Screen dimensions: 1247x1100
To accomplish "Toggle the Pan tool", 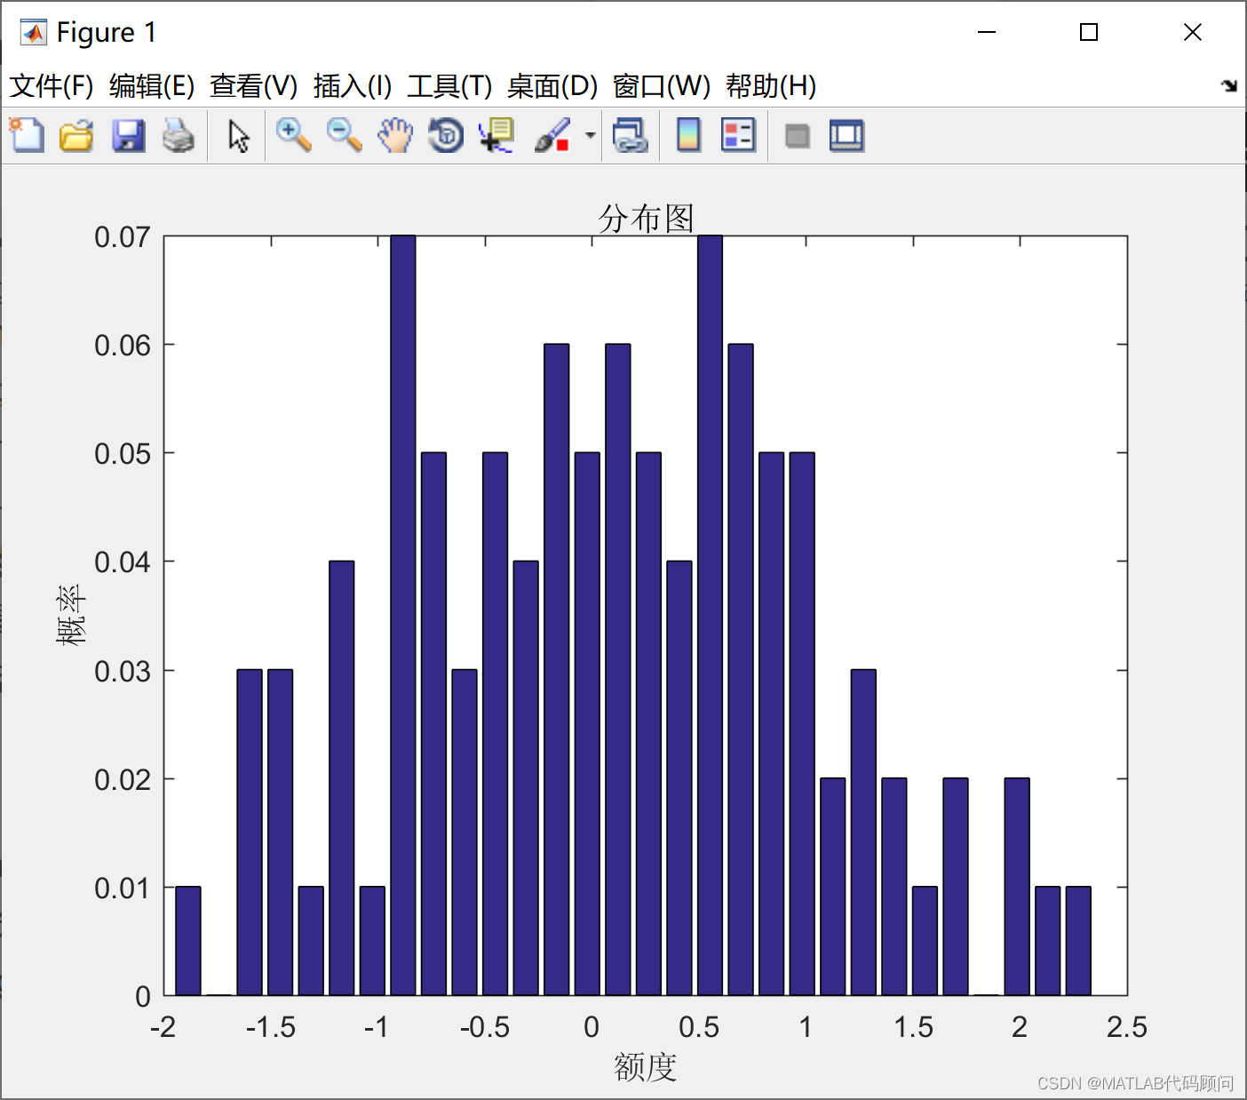I will tap(395, 135).
